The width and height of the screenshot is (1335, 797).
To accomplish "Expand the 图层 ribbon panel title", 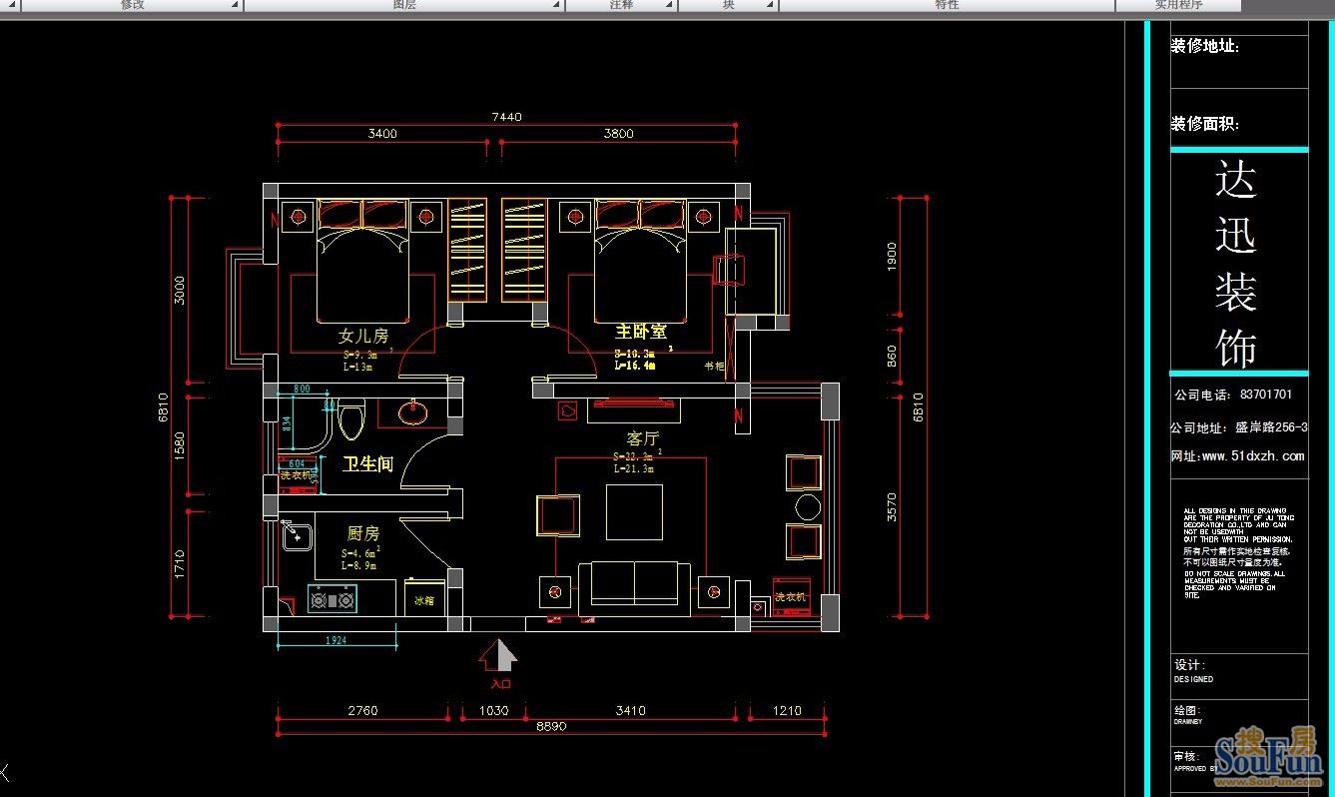I will pos(404,5).
